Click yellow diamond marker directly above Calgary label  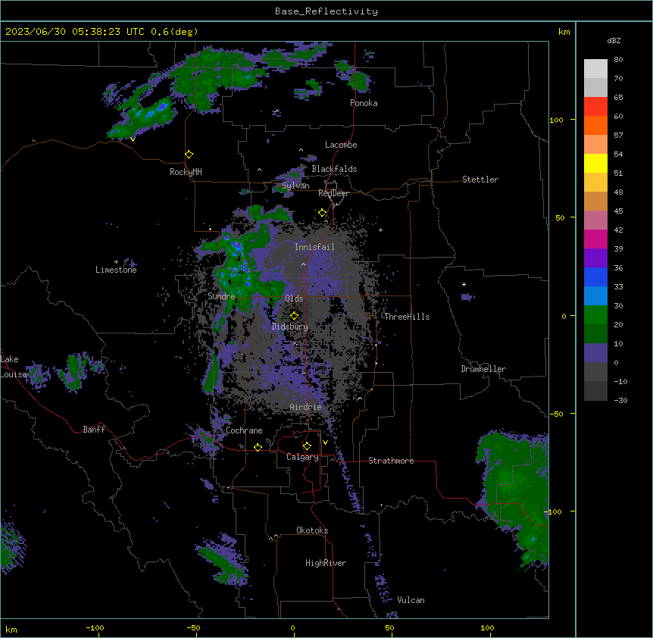[307, 446]
